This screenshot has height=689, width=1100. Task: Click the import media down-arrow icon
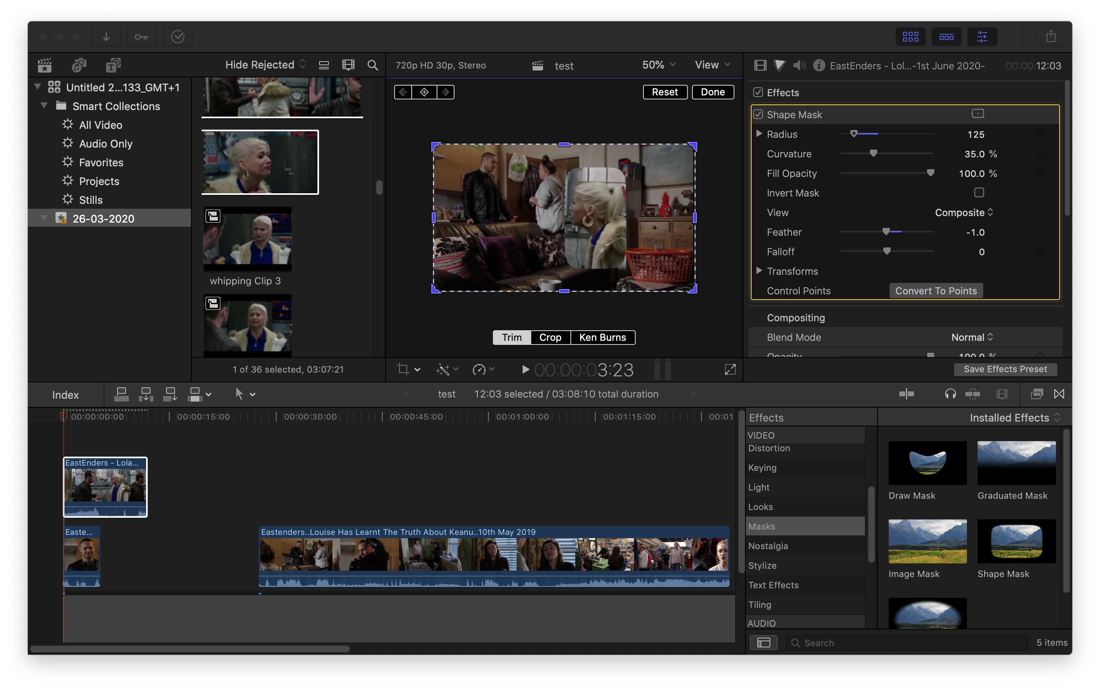106,36
